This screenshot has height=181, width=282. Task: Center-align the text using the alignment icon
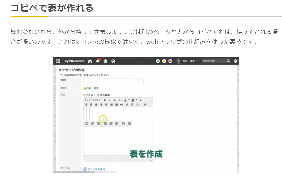pyautogui.click(x=101, y=104)
